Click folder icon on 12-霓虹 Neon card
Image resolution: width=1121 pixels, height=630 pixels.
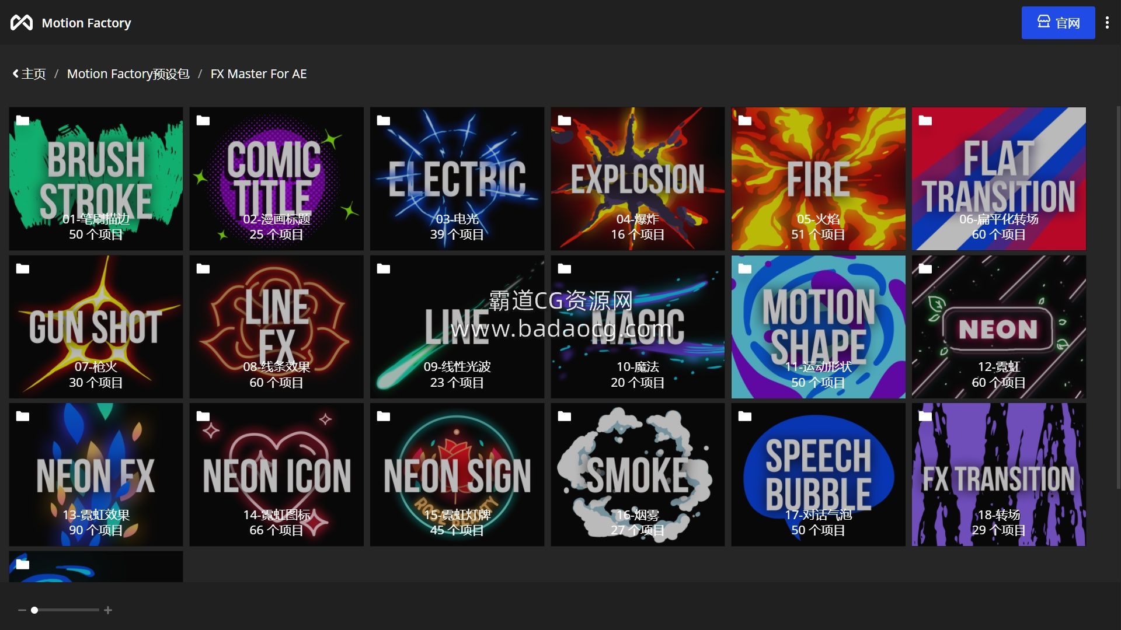[x=925, y=269]
